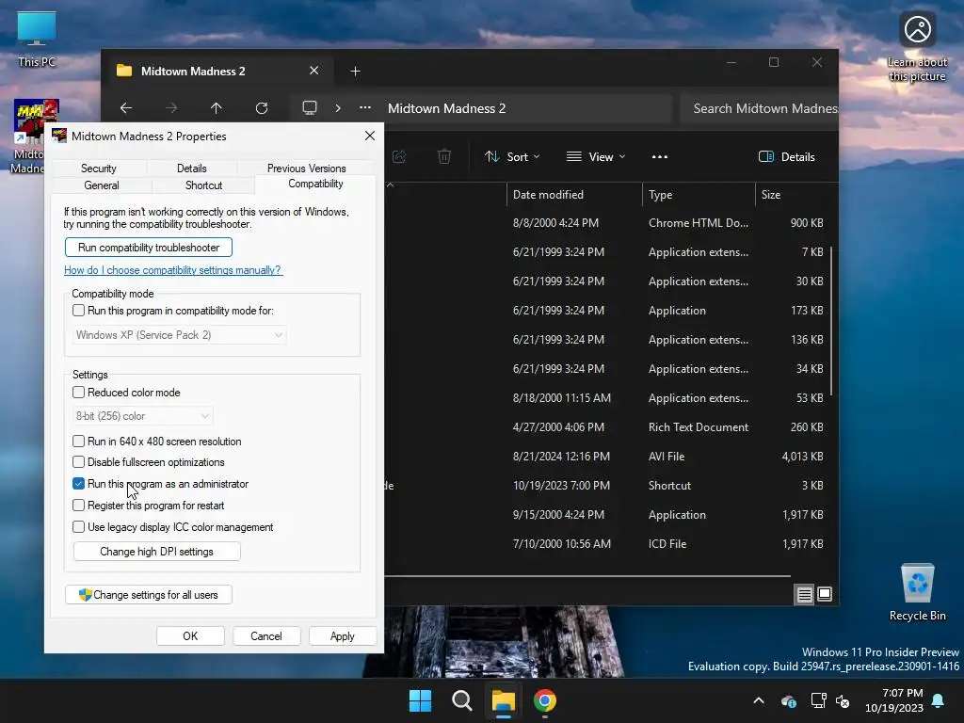Go up one folder level in Explorer
This screenshot has height=723, width=964.
click(216, 108)
